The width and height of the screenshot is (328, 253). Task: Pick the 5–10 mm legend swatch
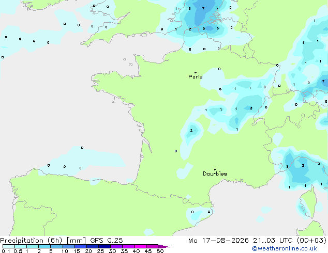click(x=56, y=246)
